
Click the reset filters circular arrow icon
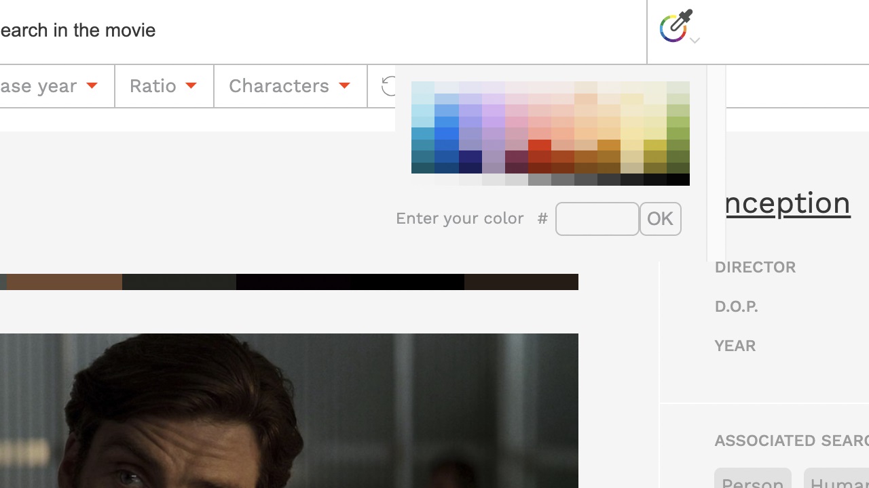click(x=388, y=86)
